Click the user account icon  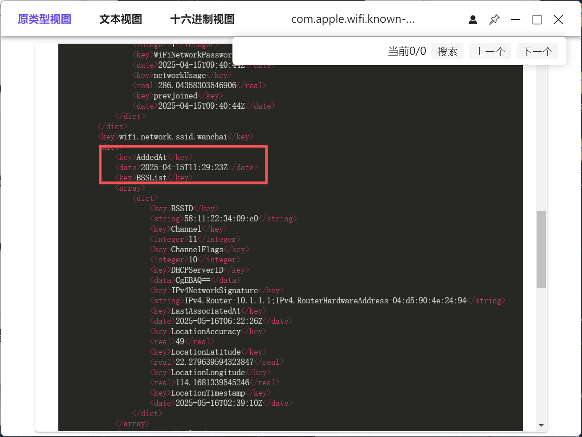473,20
